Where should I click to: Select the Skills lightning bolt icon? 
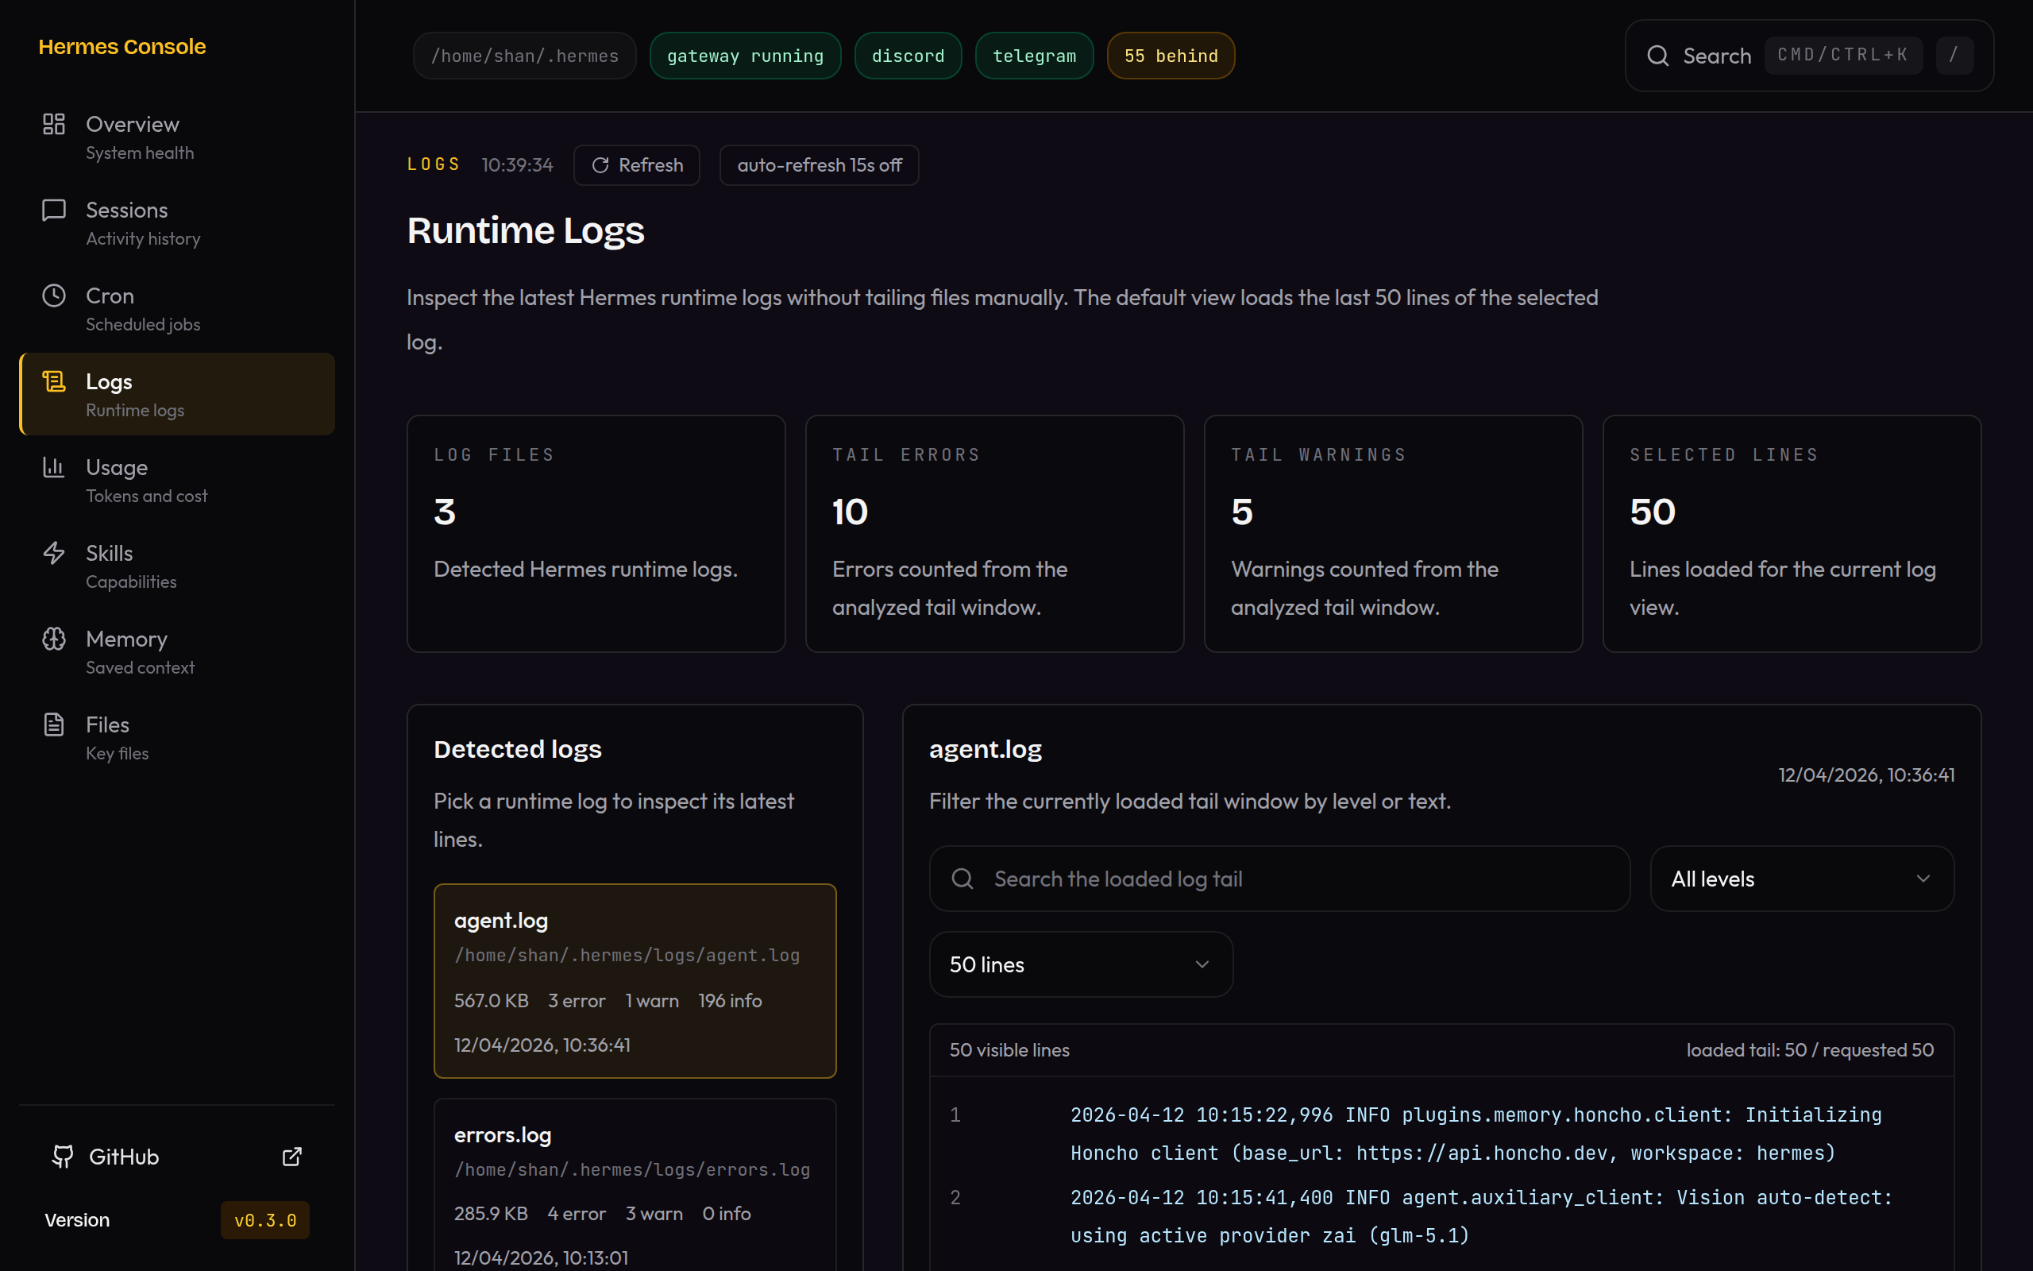pos(54,553)
